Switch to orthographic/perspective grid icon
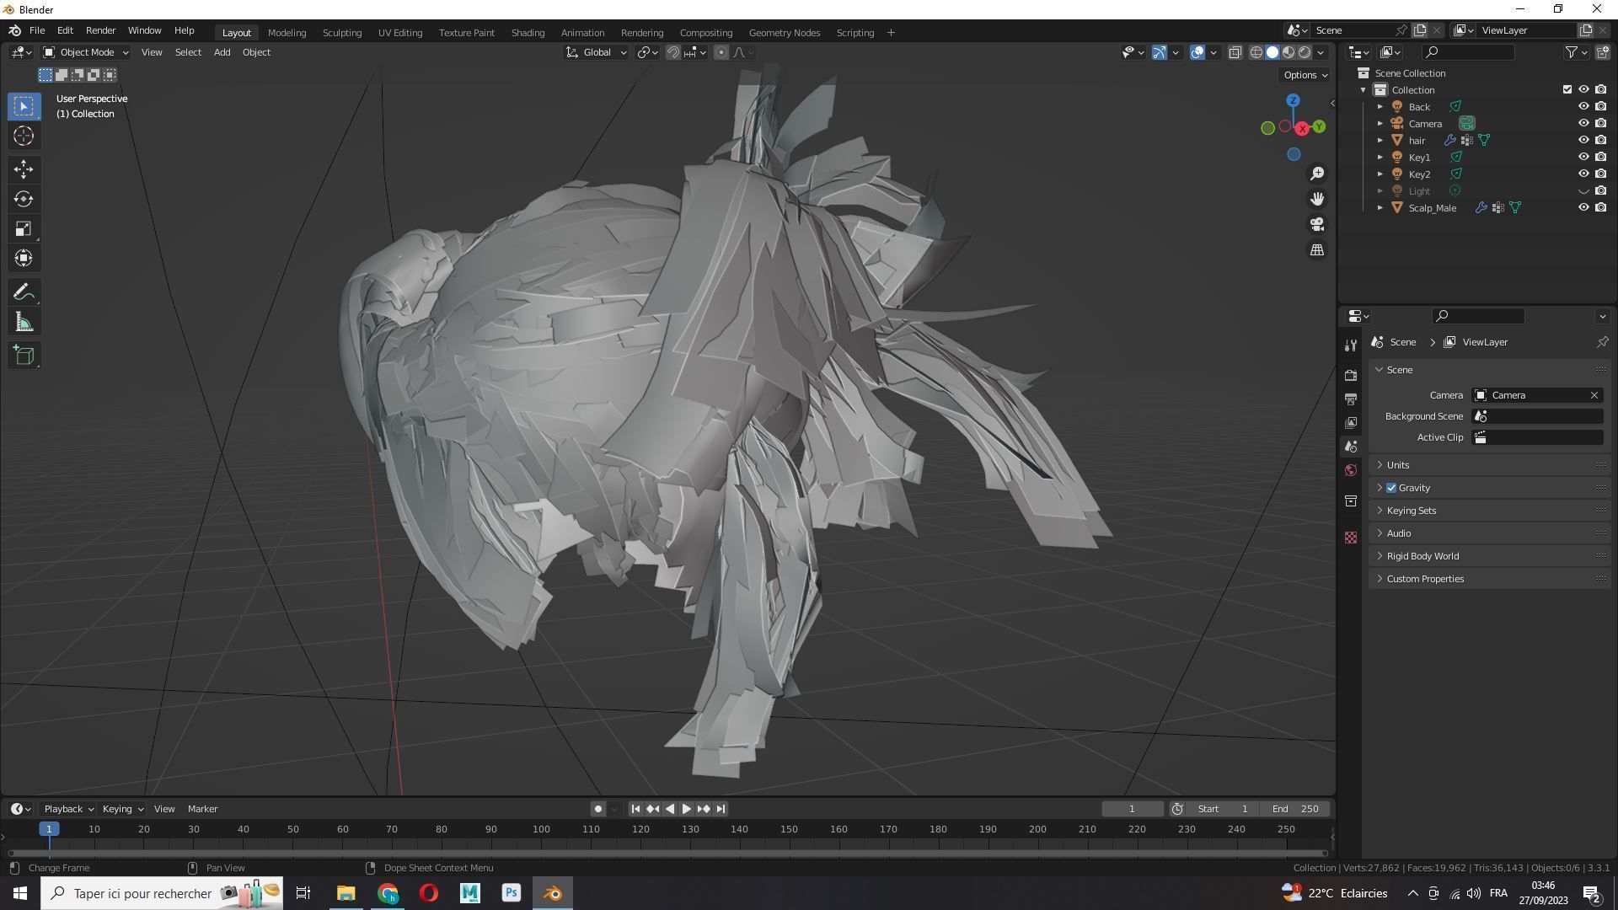Viewport: 1618px width, 910px height. point(1317,250)
